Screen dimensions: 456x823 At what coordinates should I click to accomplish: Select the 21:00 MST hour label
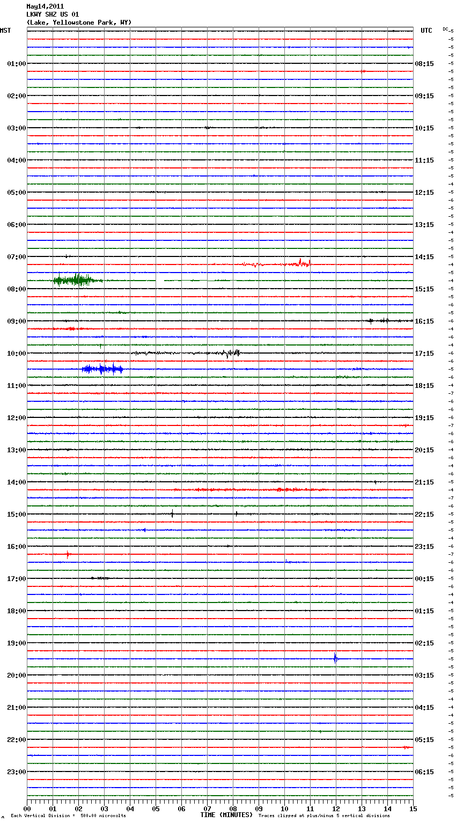[x=17, y=708]
